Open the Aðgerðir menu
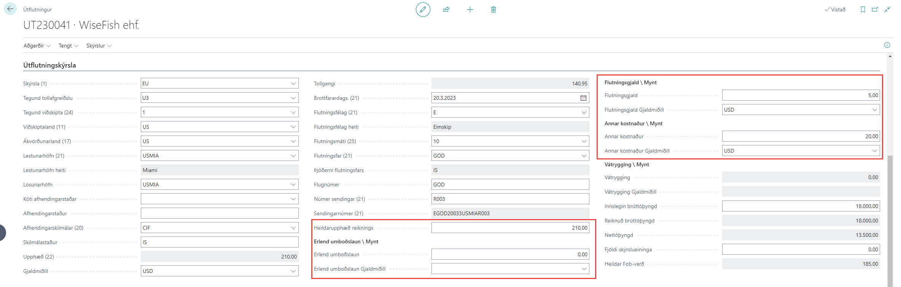The width and height of the screenshot is (901, 287). 37,46
